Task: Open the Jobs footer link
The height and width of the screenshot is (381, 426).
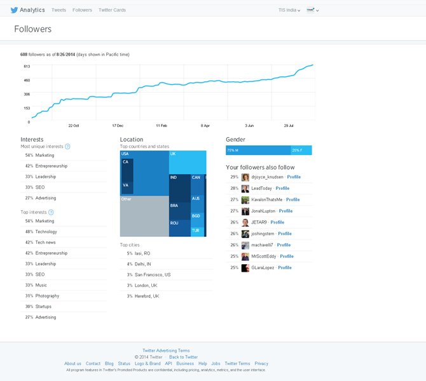Action: [x=216, y=364]
